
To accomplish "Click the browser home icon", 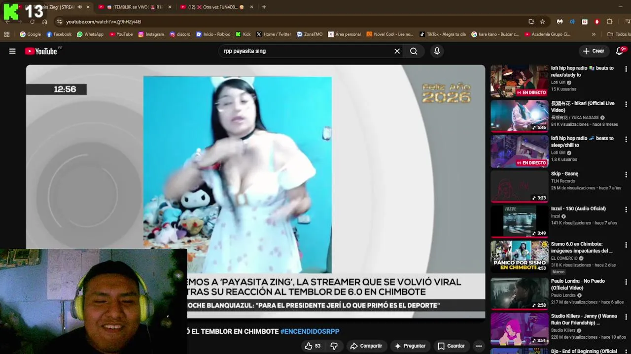I will point(45,22).
